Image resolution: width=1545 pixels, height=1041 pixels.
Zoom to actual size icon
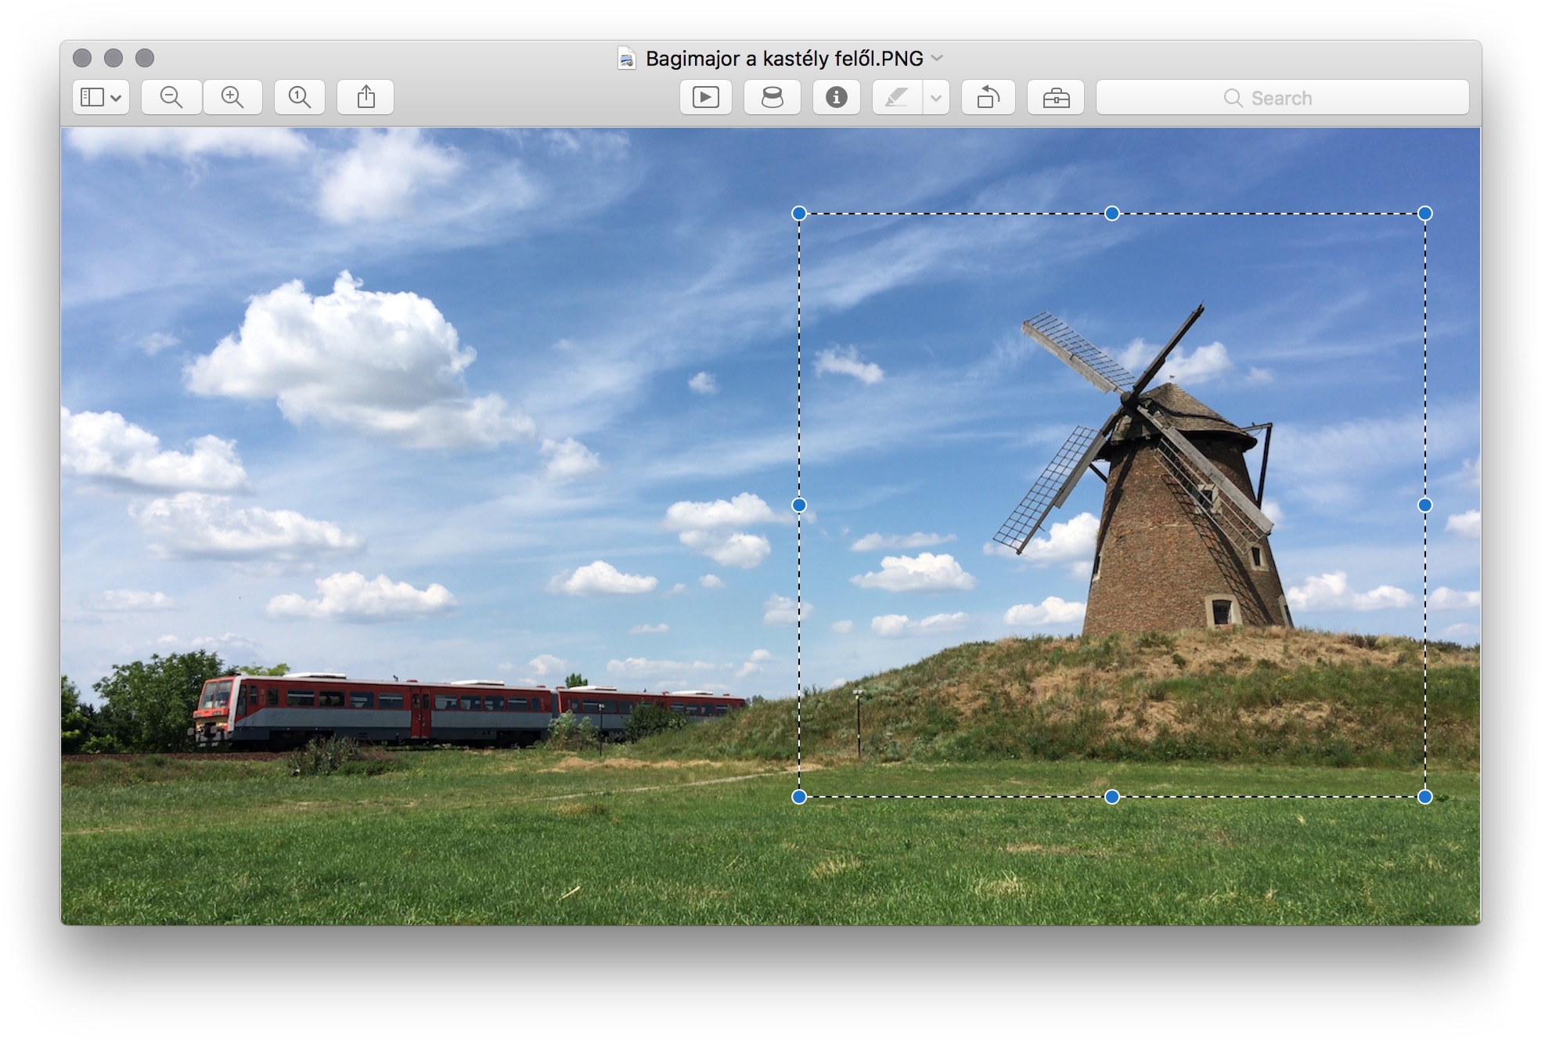[x=300, y=98]
